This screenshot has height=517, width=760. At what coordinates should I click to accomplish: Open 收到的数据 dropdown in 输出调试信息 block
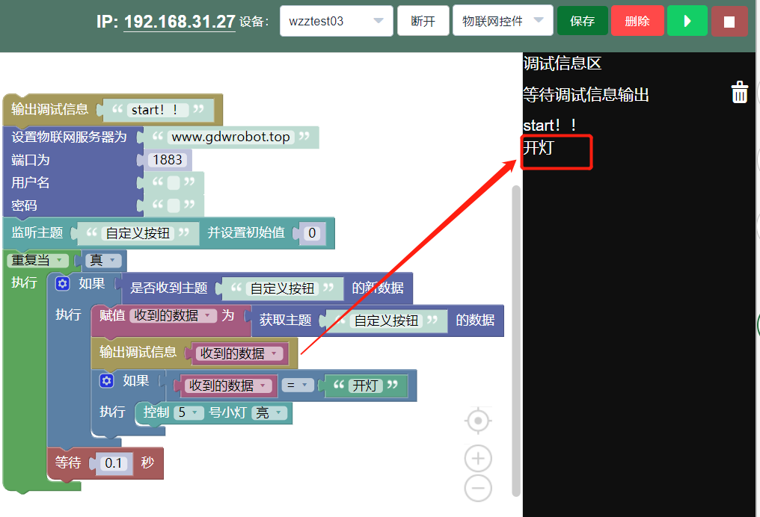(239, 353)
